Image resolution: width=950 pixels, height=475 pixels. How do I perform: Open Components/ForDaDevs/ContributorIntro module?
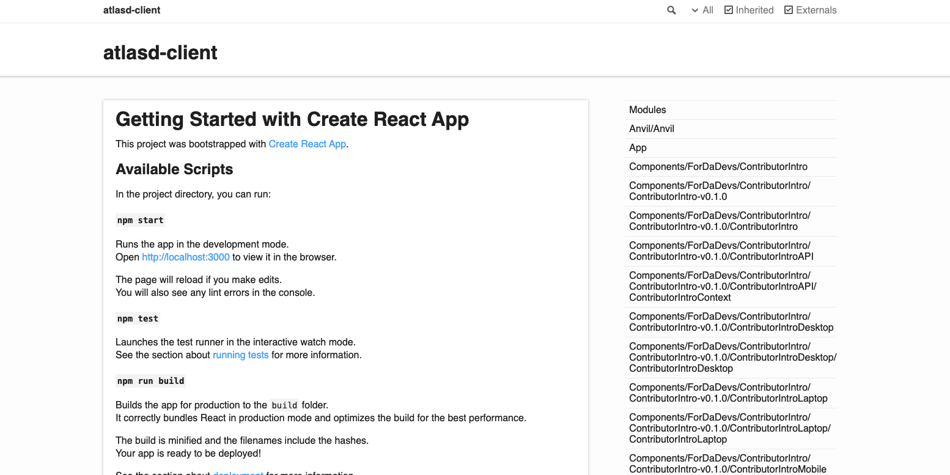point(718,166)
